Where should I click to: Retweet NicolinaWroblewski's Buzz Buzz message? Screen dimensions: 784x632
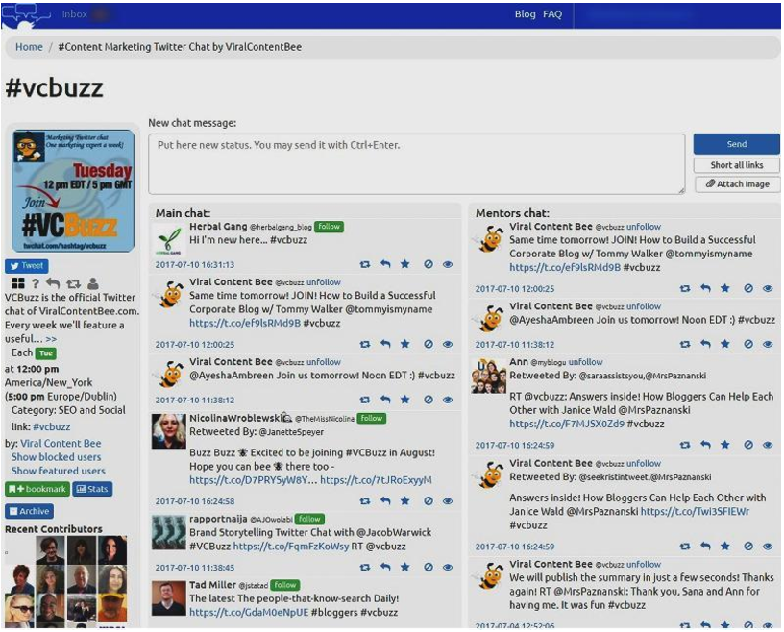point(365,500)
